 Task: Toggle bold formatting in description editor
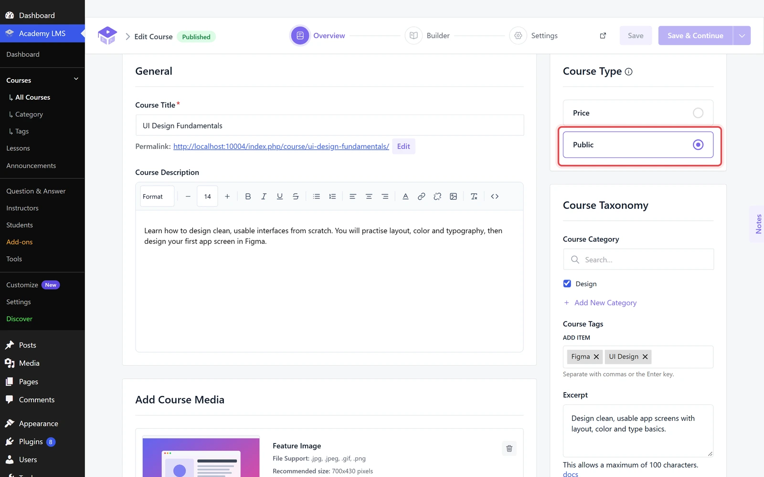pyautogui.click(x=248, y=197)
